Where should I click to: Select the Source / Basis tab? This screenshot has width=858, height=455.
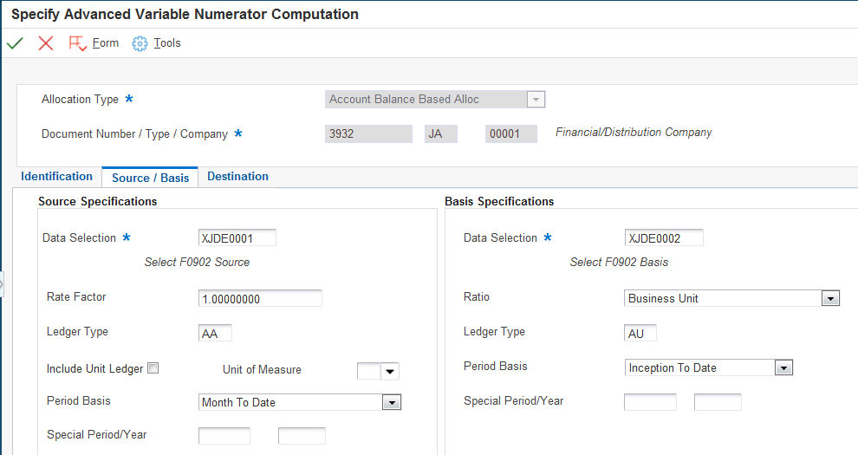(150, 178)
